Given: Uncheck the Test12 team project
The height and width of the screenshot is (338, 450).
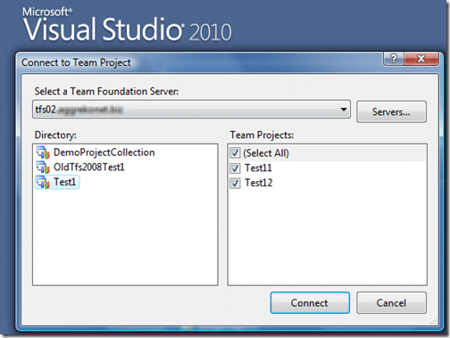Looking at the screenshot, I should (x=235, y=183).
